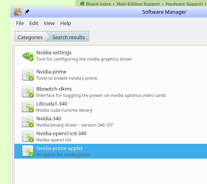207x184 pixels.
Task: Click the 'Nvidia opencl icd' description
Action: coord(54,140)
